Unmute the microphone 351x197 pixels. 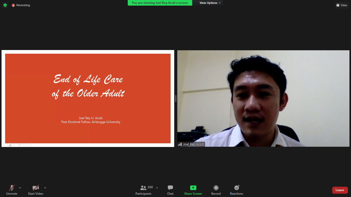[x=12, y=190]
